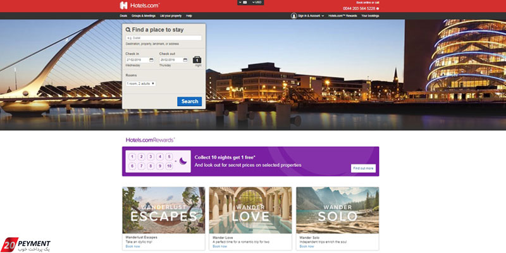Click Book now under Wanderlust Escapes
The height and width of the screenshot is (253, 506).
(133, 246)
